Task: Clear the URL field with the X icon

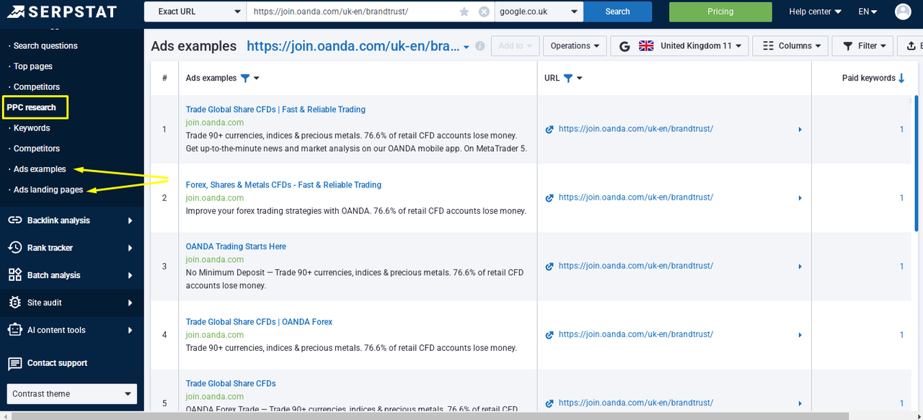Action: pyautogui.click(x=484, y=12)
